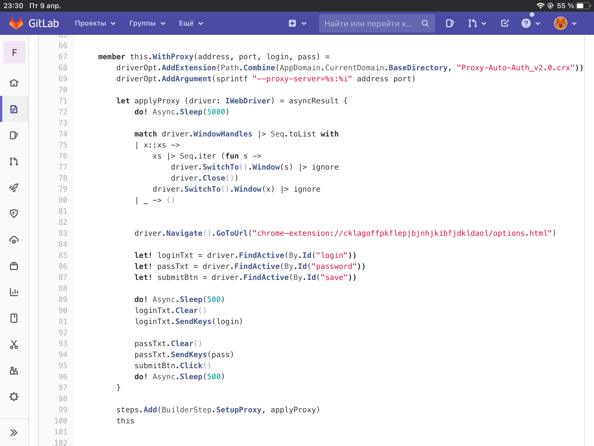Click line number 67
594x446 pixels.
click(x=63, y=57)
